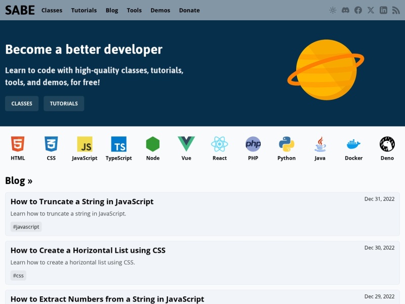Open the Tutorials menu item

pos(84,10)
